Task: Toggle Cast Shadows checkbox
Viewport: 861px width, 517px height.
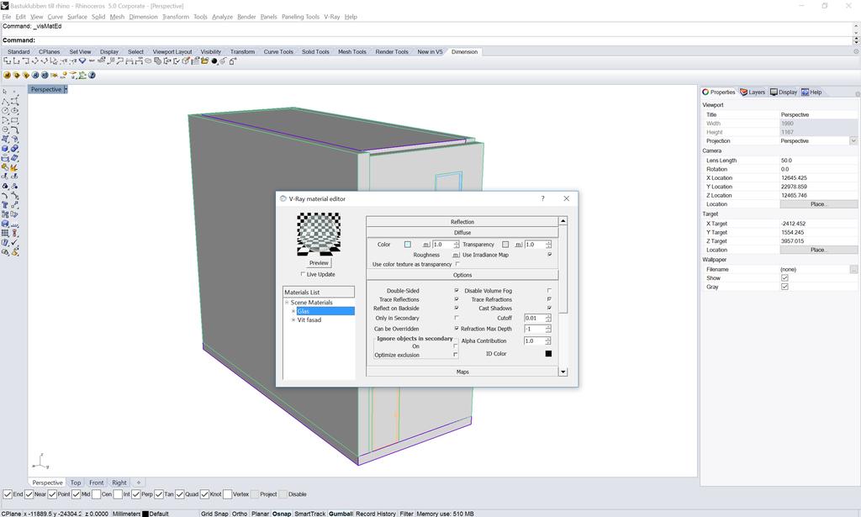Action: [549, 308]
